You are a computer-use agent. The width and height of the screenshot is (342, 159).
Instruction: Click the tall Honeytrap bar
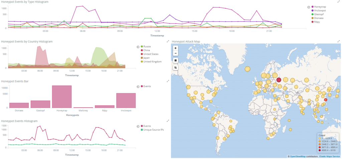click(x=62, y=97)
